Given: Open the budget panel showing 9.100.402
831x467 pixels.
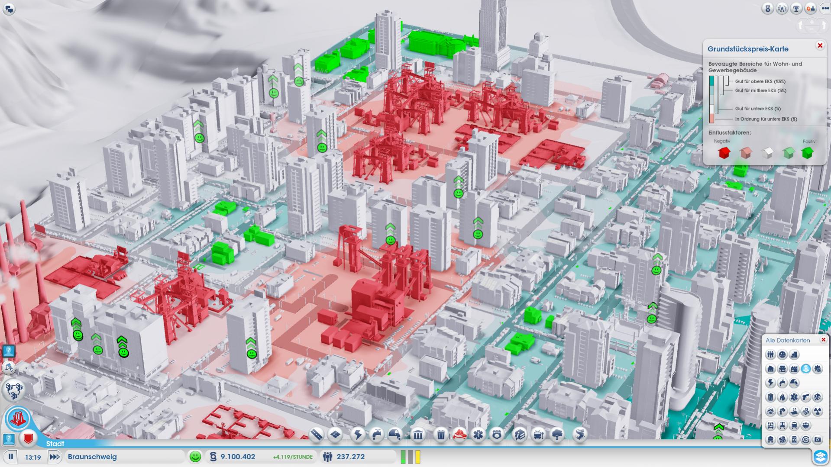Looking at the screenshot, I should (261, 457).
